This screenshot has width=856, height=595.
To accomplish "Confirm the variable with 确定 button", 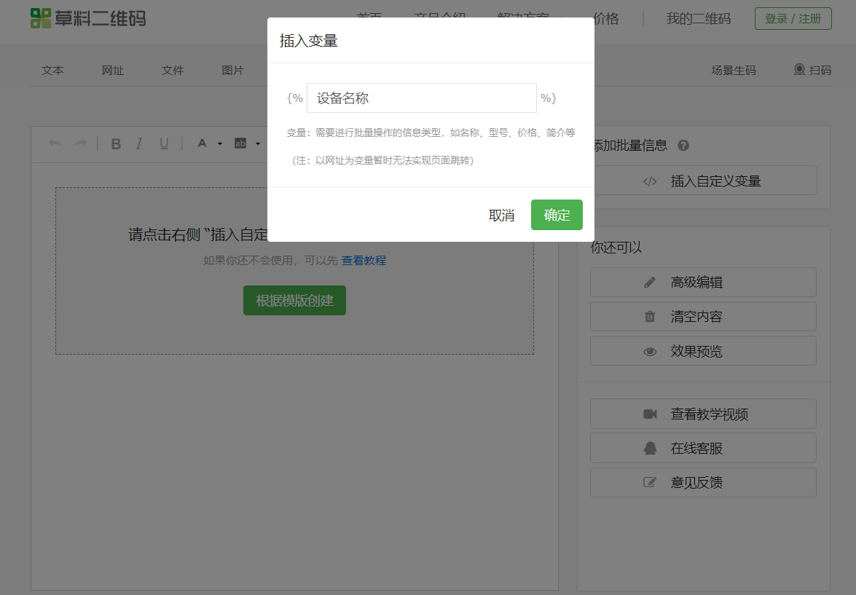I will coord(557,215).
